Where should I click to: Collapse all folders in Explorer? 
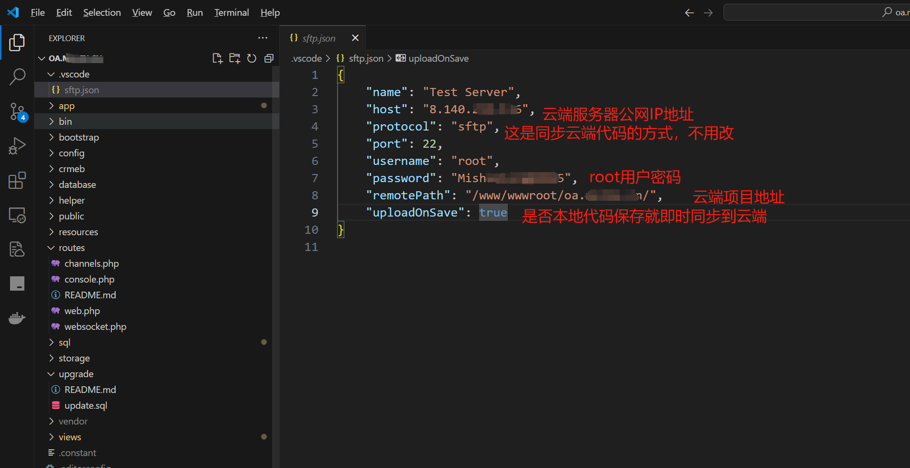[x=269, y=58]
